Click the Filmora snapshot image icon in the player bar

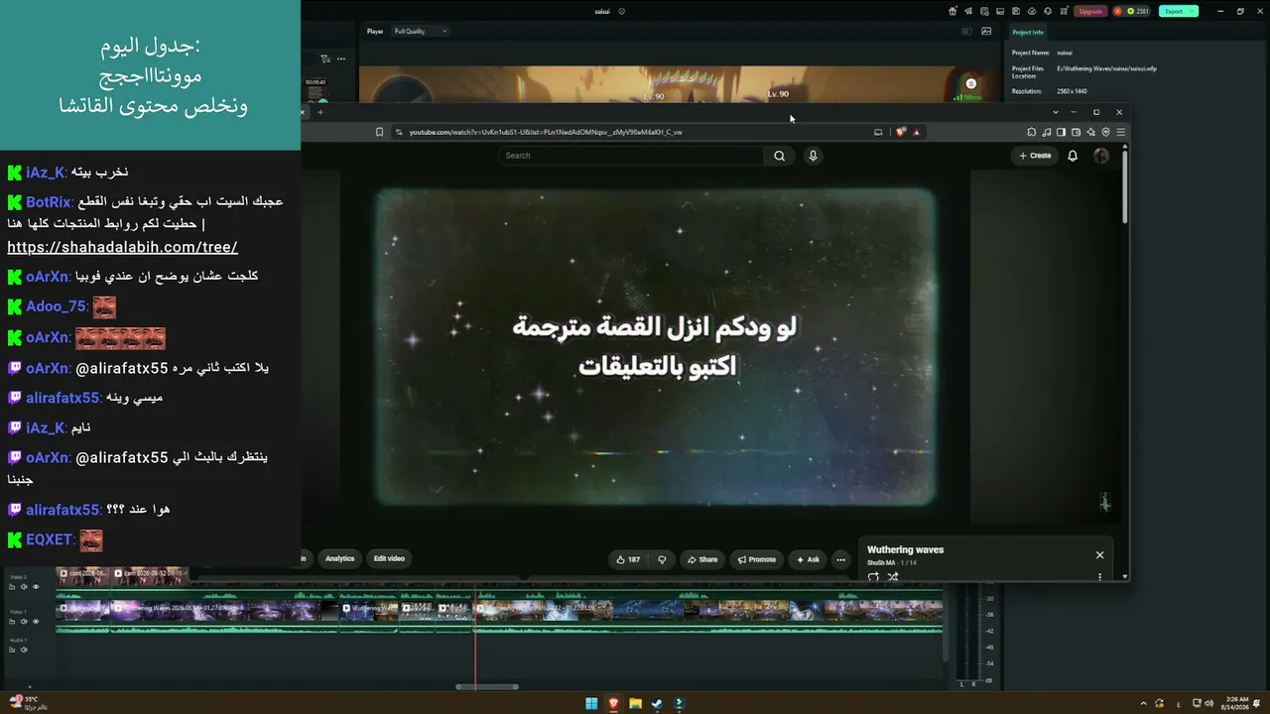click(986, 31)
